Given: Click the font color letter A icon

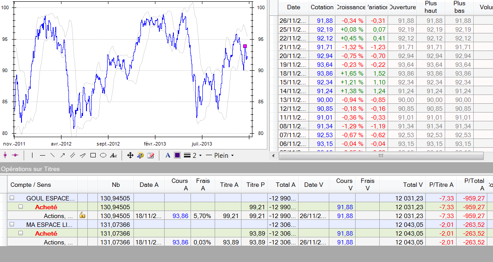Looking at the screenshot, I should click(x=168, y=155).
